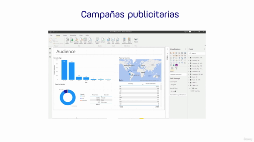254x142 pixels.
Task: Switch to the Home ribbon tab
Action: (x=58, y=35)
